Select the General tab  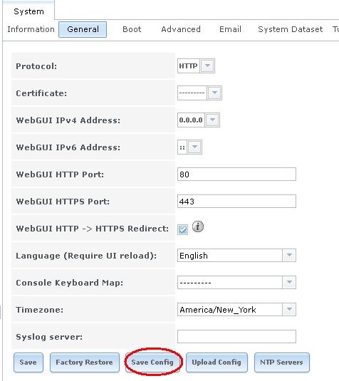[83, 29]
